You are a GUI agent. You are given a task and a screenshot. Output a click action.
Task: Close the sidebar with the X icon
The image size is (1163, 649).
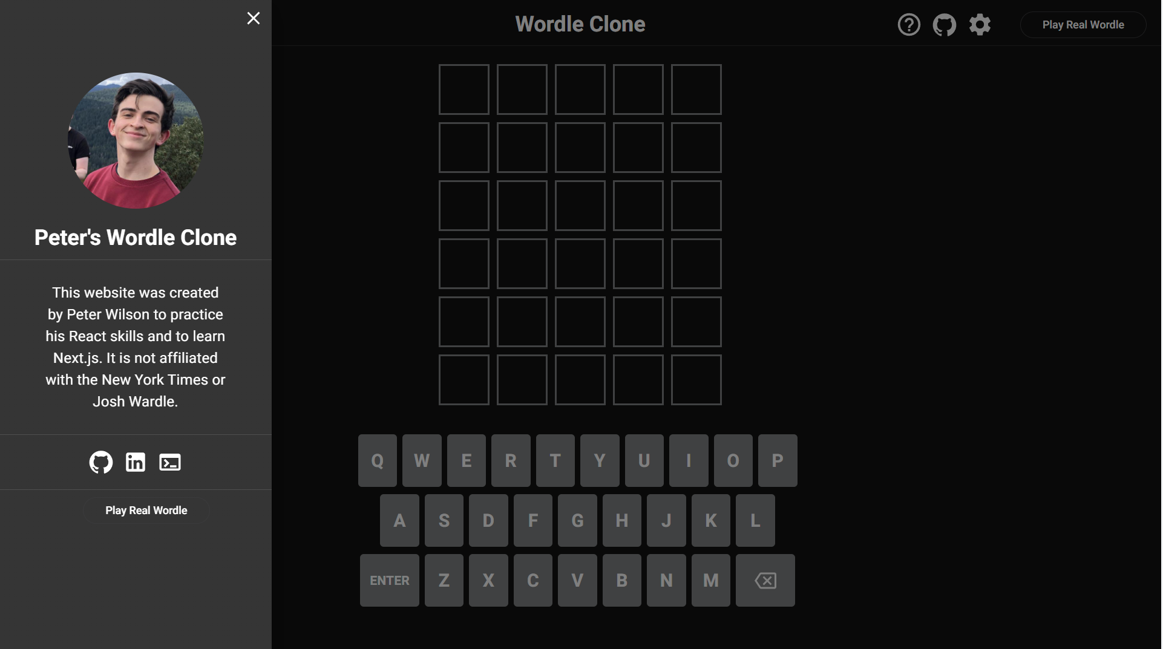254,18
